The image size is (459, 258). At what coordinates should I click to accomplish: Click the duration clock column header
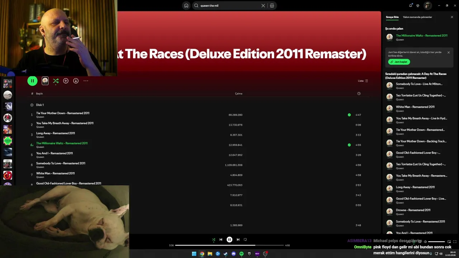[359, 94]
